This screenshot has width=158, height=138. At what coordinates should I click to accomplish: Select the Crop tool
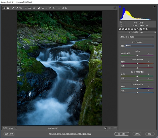click(x=26, y=8)
